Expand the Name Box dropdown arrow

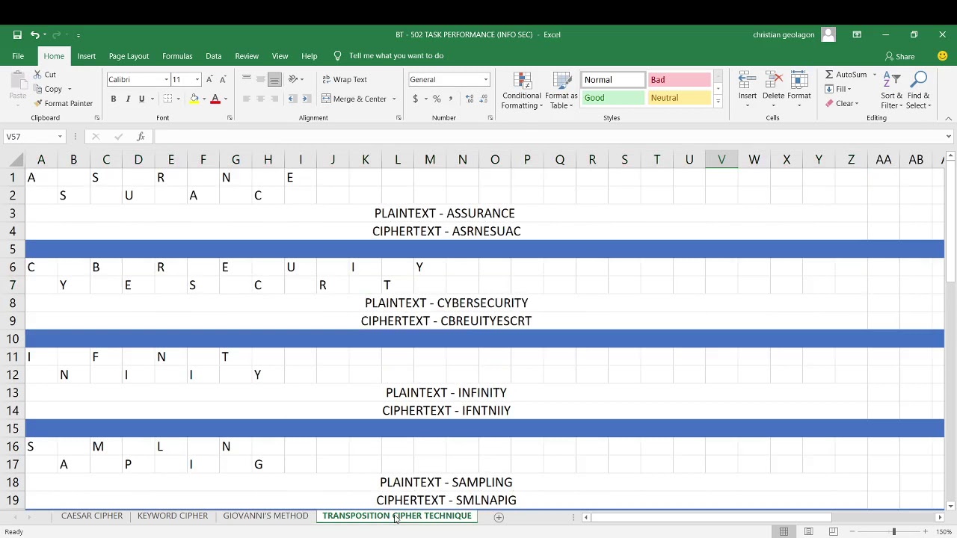[x=59, y=137]
